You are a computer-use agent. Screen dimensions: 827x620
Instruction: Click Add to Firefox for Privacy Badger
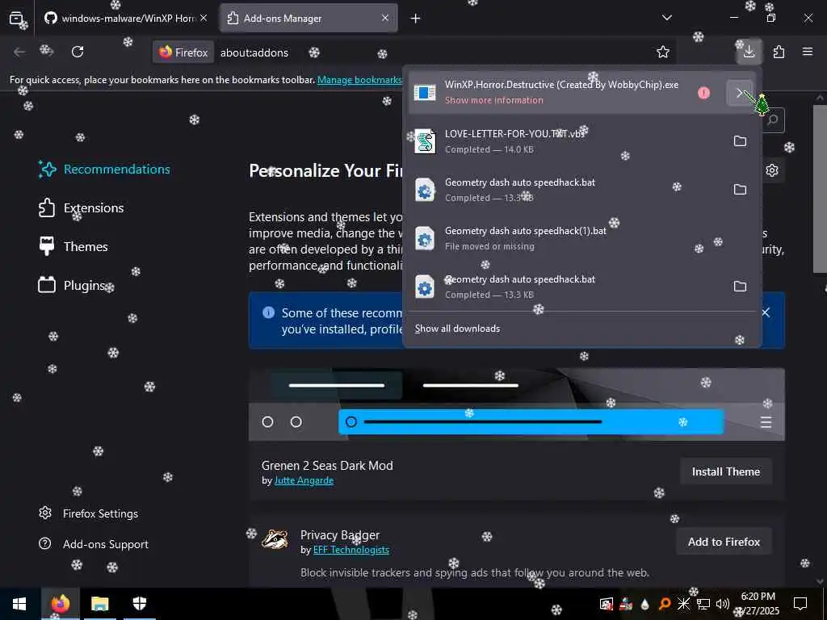click(x=724, y=542)
